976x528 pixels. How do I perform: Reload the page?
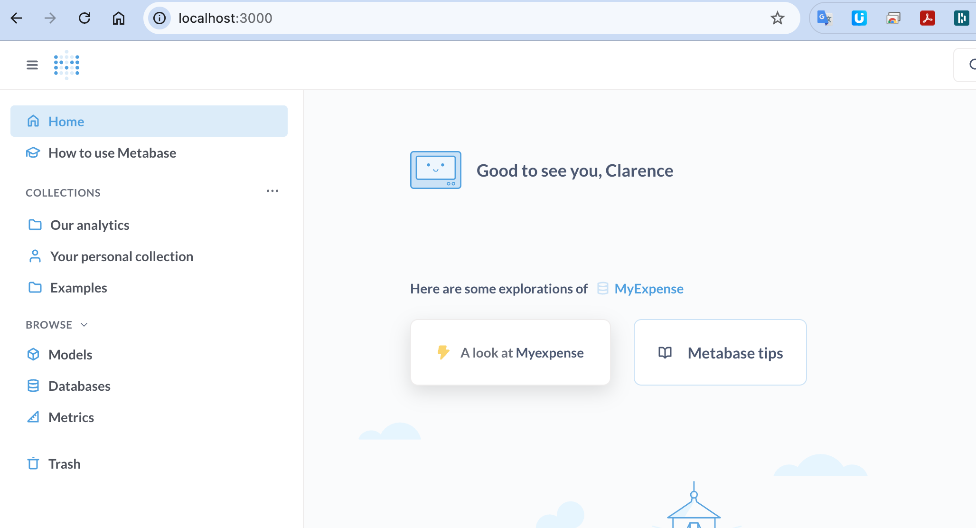click(x=84, y=19)
